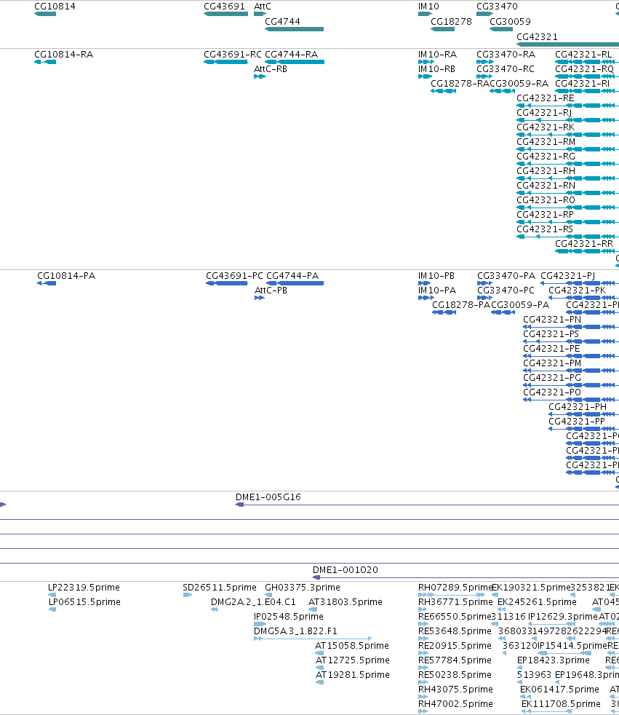
Task: Click protein CG42321-PM label
Action: pyautogui.click(x=552, y=363)
